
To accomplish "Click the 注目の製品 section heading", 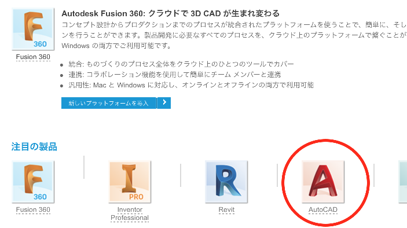I will pyautogui.click(x=34, y=146).
